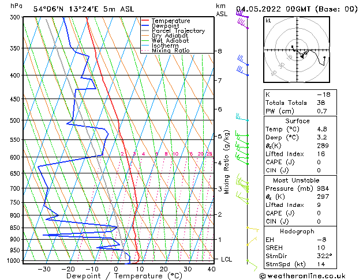Click the Parcel Trajectory legend entry

tap(173, 31)
